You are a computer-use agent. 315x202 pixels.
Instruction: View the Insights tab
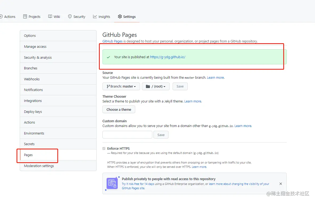click(101, 17)
